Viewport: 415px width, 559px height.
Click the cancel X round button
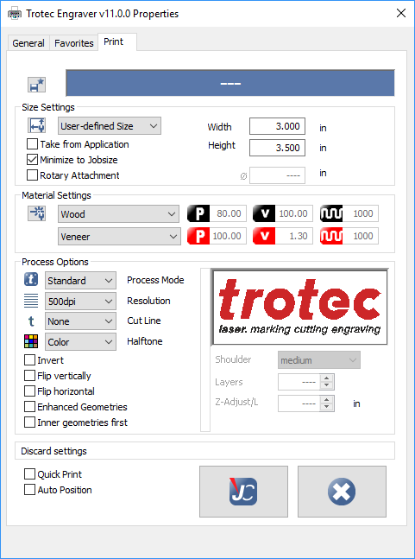tap(342, 492)
